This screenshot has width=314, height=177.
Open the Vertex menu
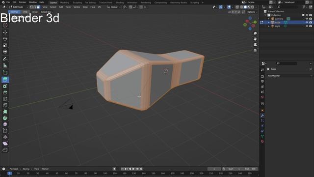click(77, 7)
